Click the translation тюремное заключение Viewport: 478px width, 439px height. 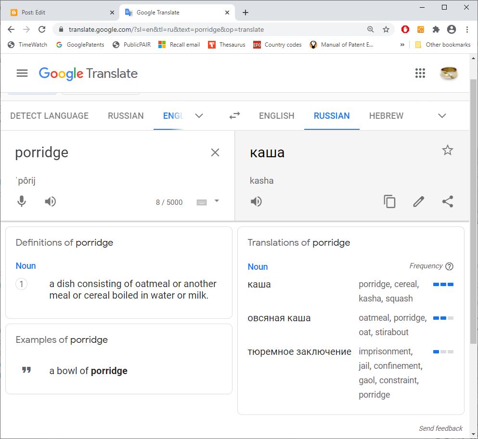pyautogui.click(x=299, y=351)
